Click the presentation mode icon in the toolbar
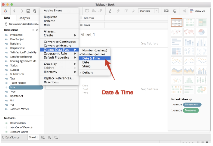 coord(175,11)
